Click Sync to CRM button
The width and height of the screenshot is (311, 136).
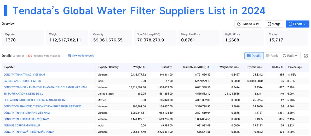pos(248,24)
